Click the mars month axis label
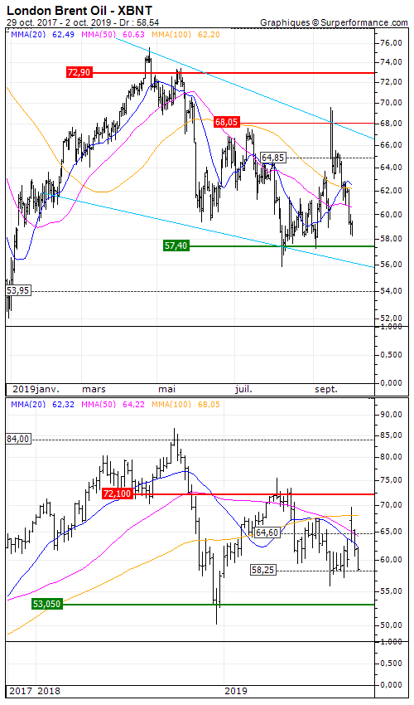 pyautogui.click(x=94, y=389)
